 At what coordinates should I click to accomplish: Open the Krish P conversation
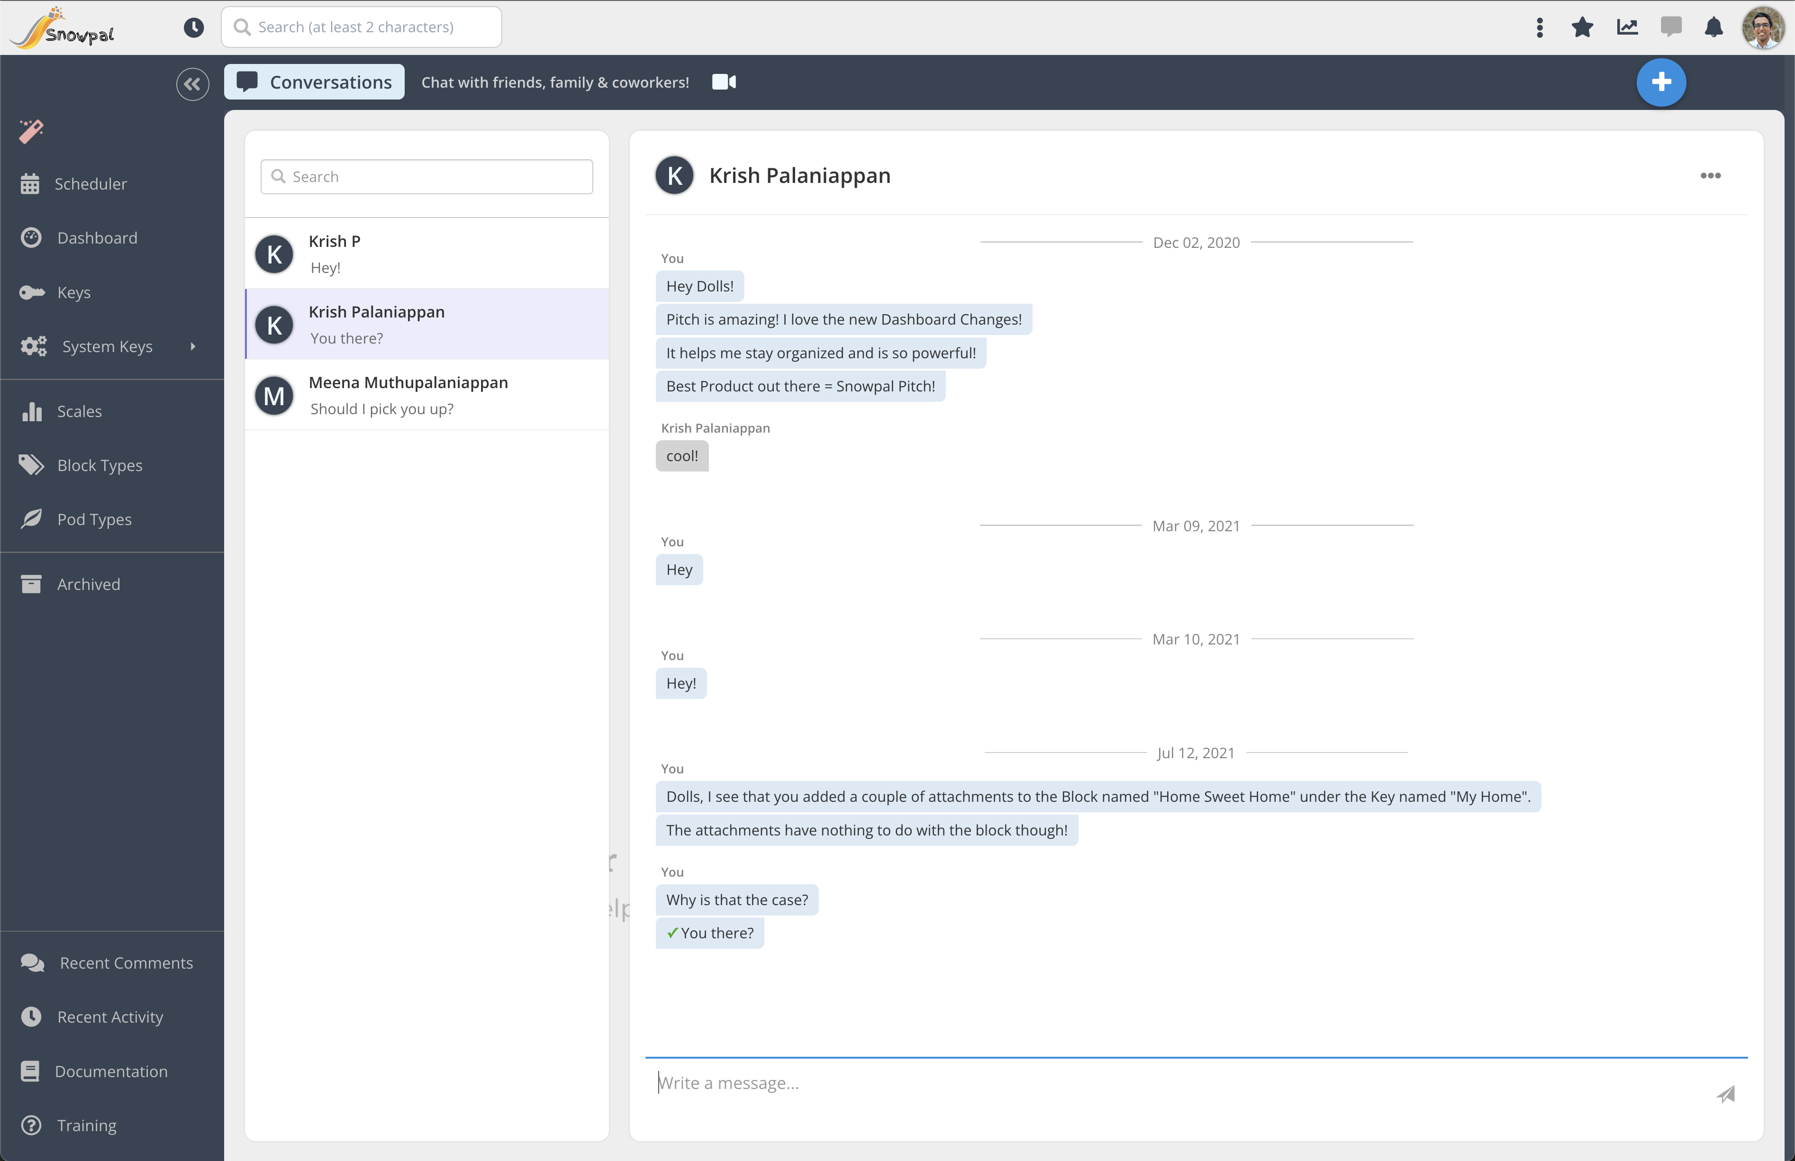click(426, 254)
